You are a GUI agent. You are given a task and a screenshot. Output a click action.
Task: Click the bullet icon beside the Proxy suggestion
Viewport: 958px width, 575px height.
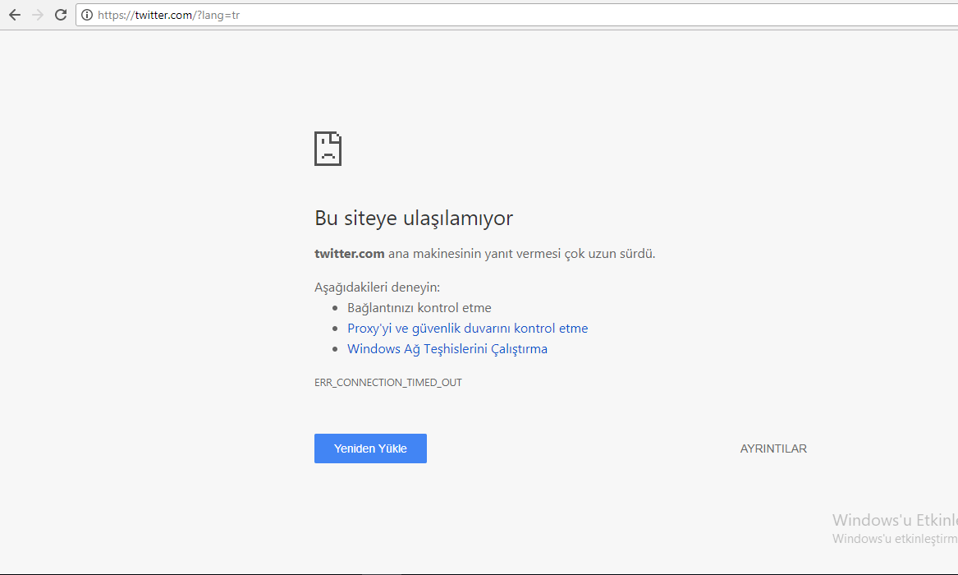pyautogui.click(x=335, y=328)
